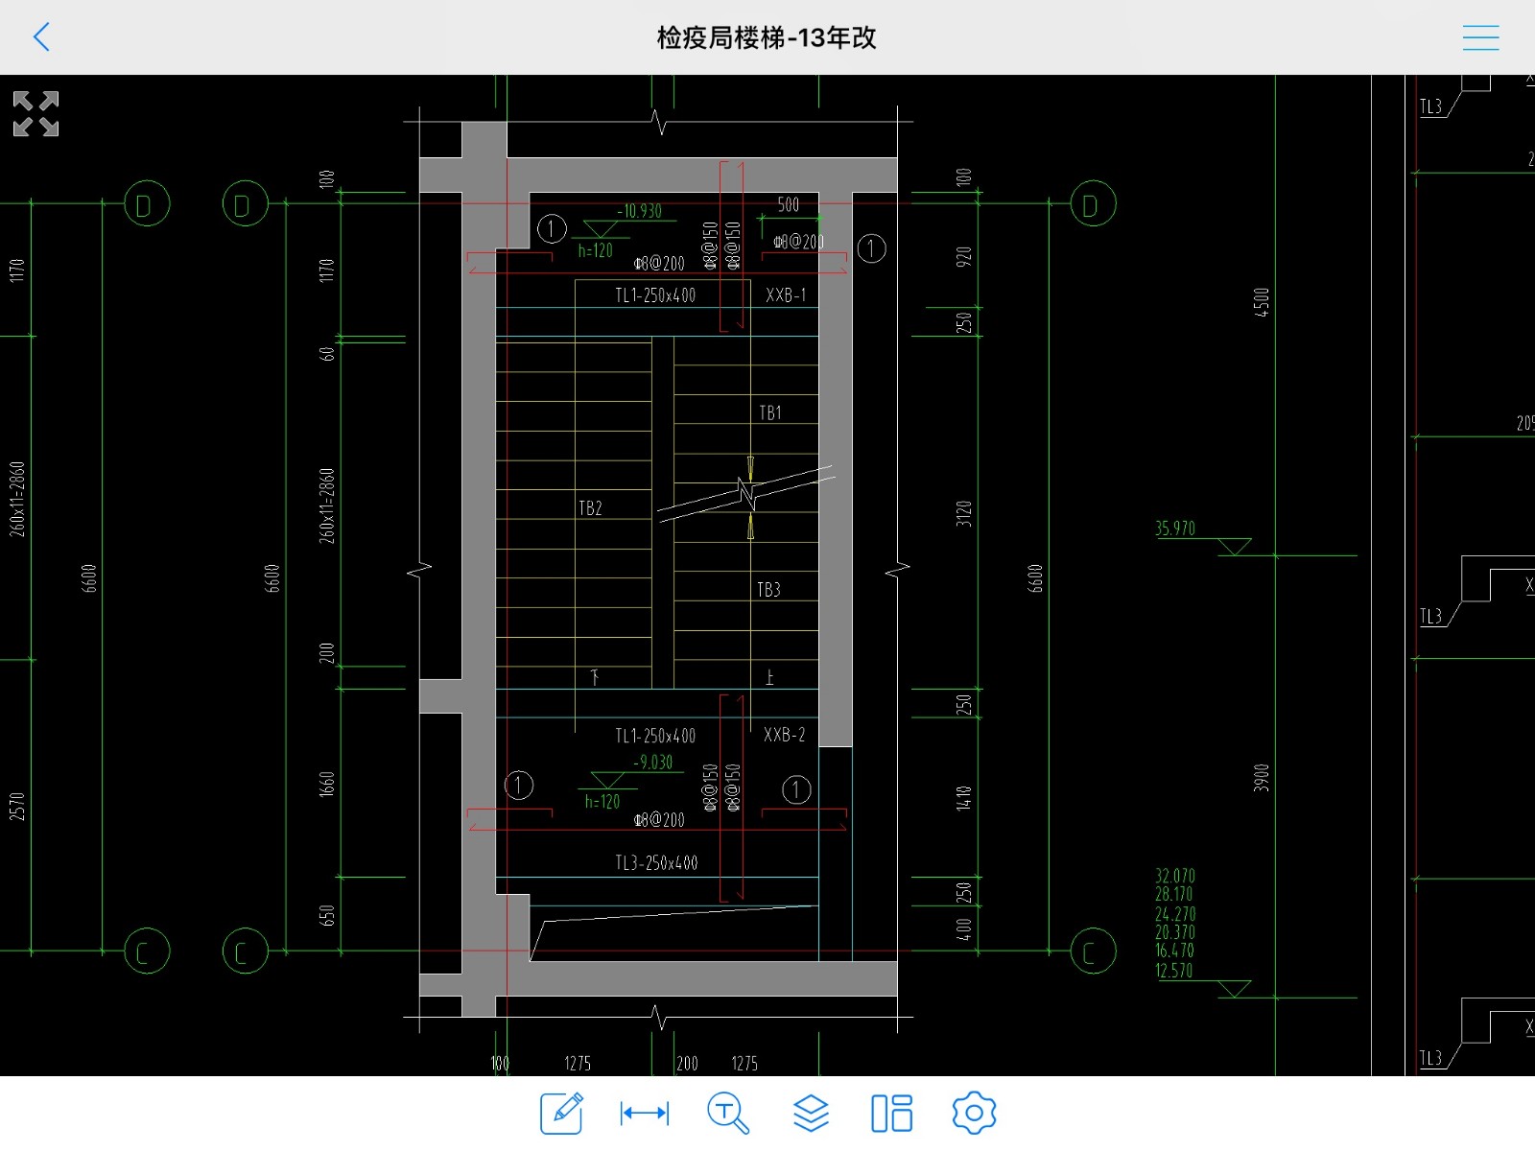The height and width of the screenshot is (1151, 1535).
Task: Select the TL1-250x400 label near XXB-1
Action: click(655, 295)
